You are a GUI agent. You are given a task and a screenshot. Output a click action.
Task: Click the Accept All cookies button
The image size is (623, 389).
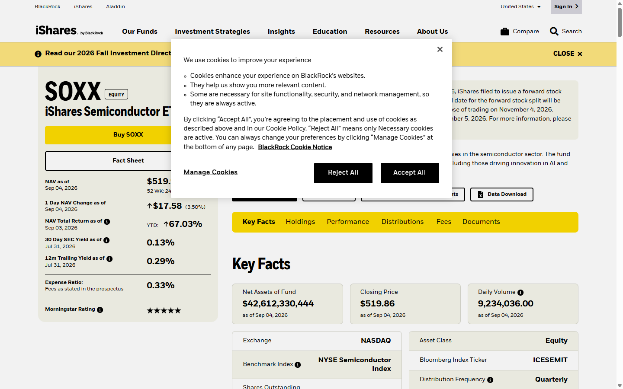[x=410, y=173]
